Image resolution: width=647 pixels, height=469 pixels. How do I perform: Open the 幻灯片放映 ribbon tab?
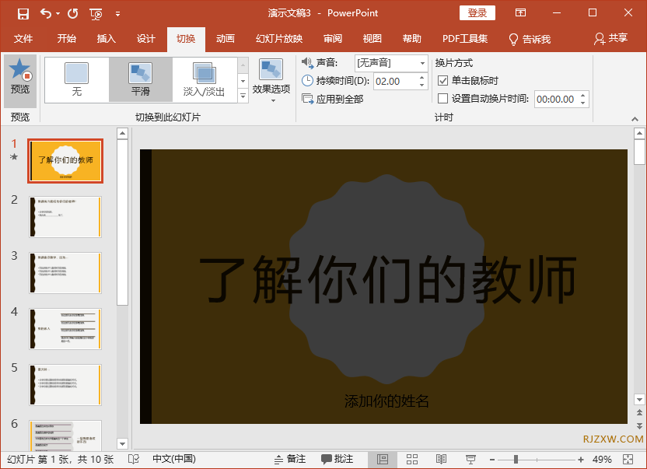[x=278, y=39]
